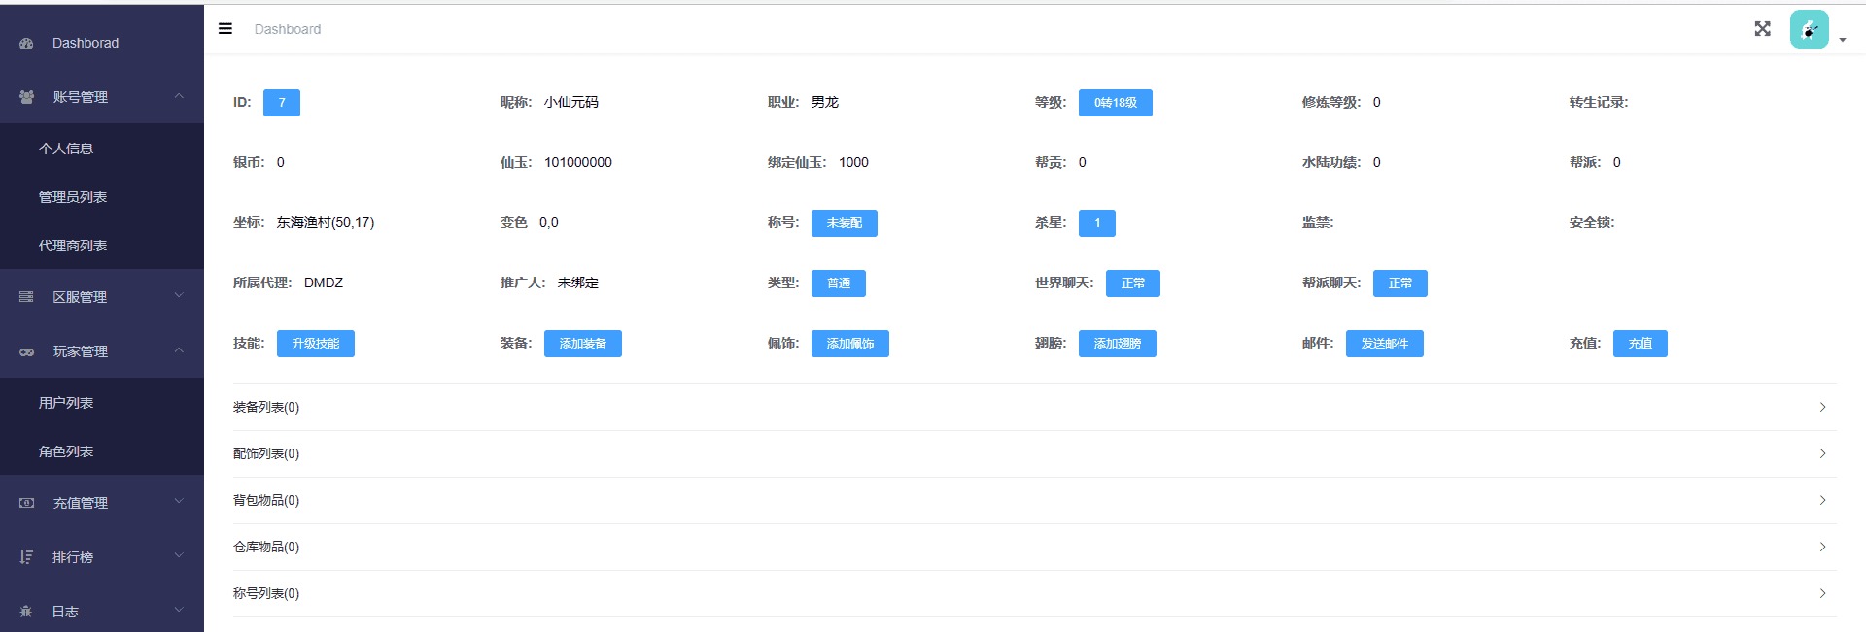Open 管理员列表 submenu item
The width and height of the screenshot is (1866, 632).
click(102, 197)
